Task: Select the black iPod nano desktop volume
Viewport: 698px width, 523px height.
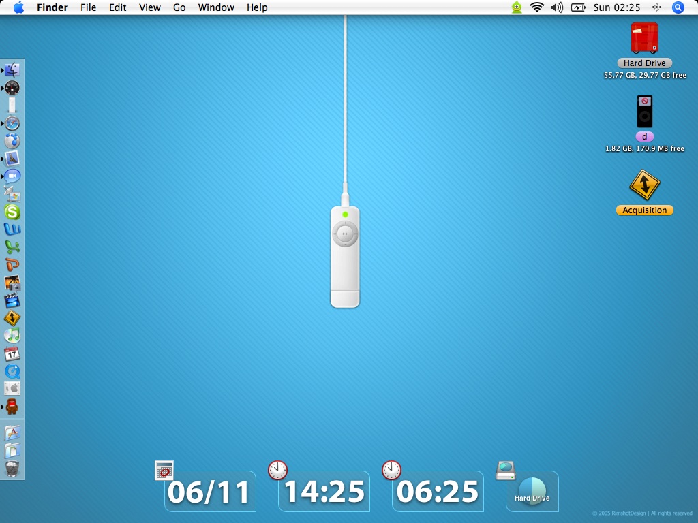Action: click(644, 111)
